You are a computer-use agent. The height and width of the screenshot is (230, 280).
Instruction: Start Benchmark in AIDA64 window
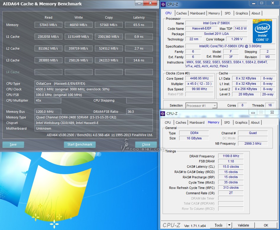pos(80,144)
